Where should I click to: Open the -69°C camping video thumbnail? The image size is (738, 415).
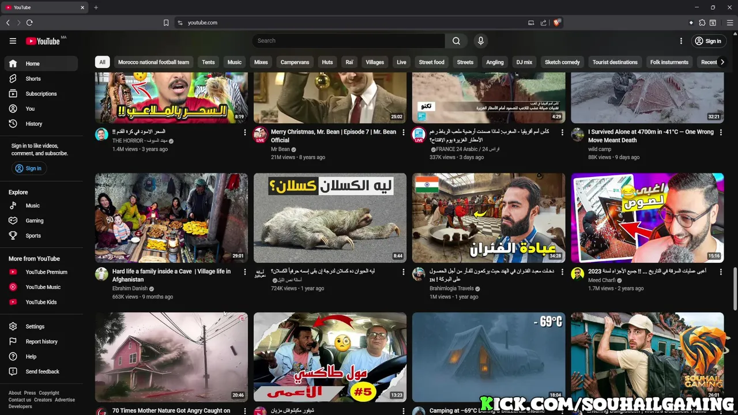488,357
